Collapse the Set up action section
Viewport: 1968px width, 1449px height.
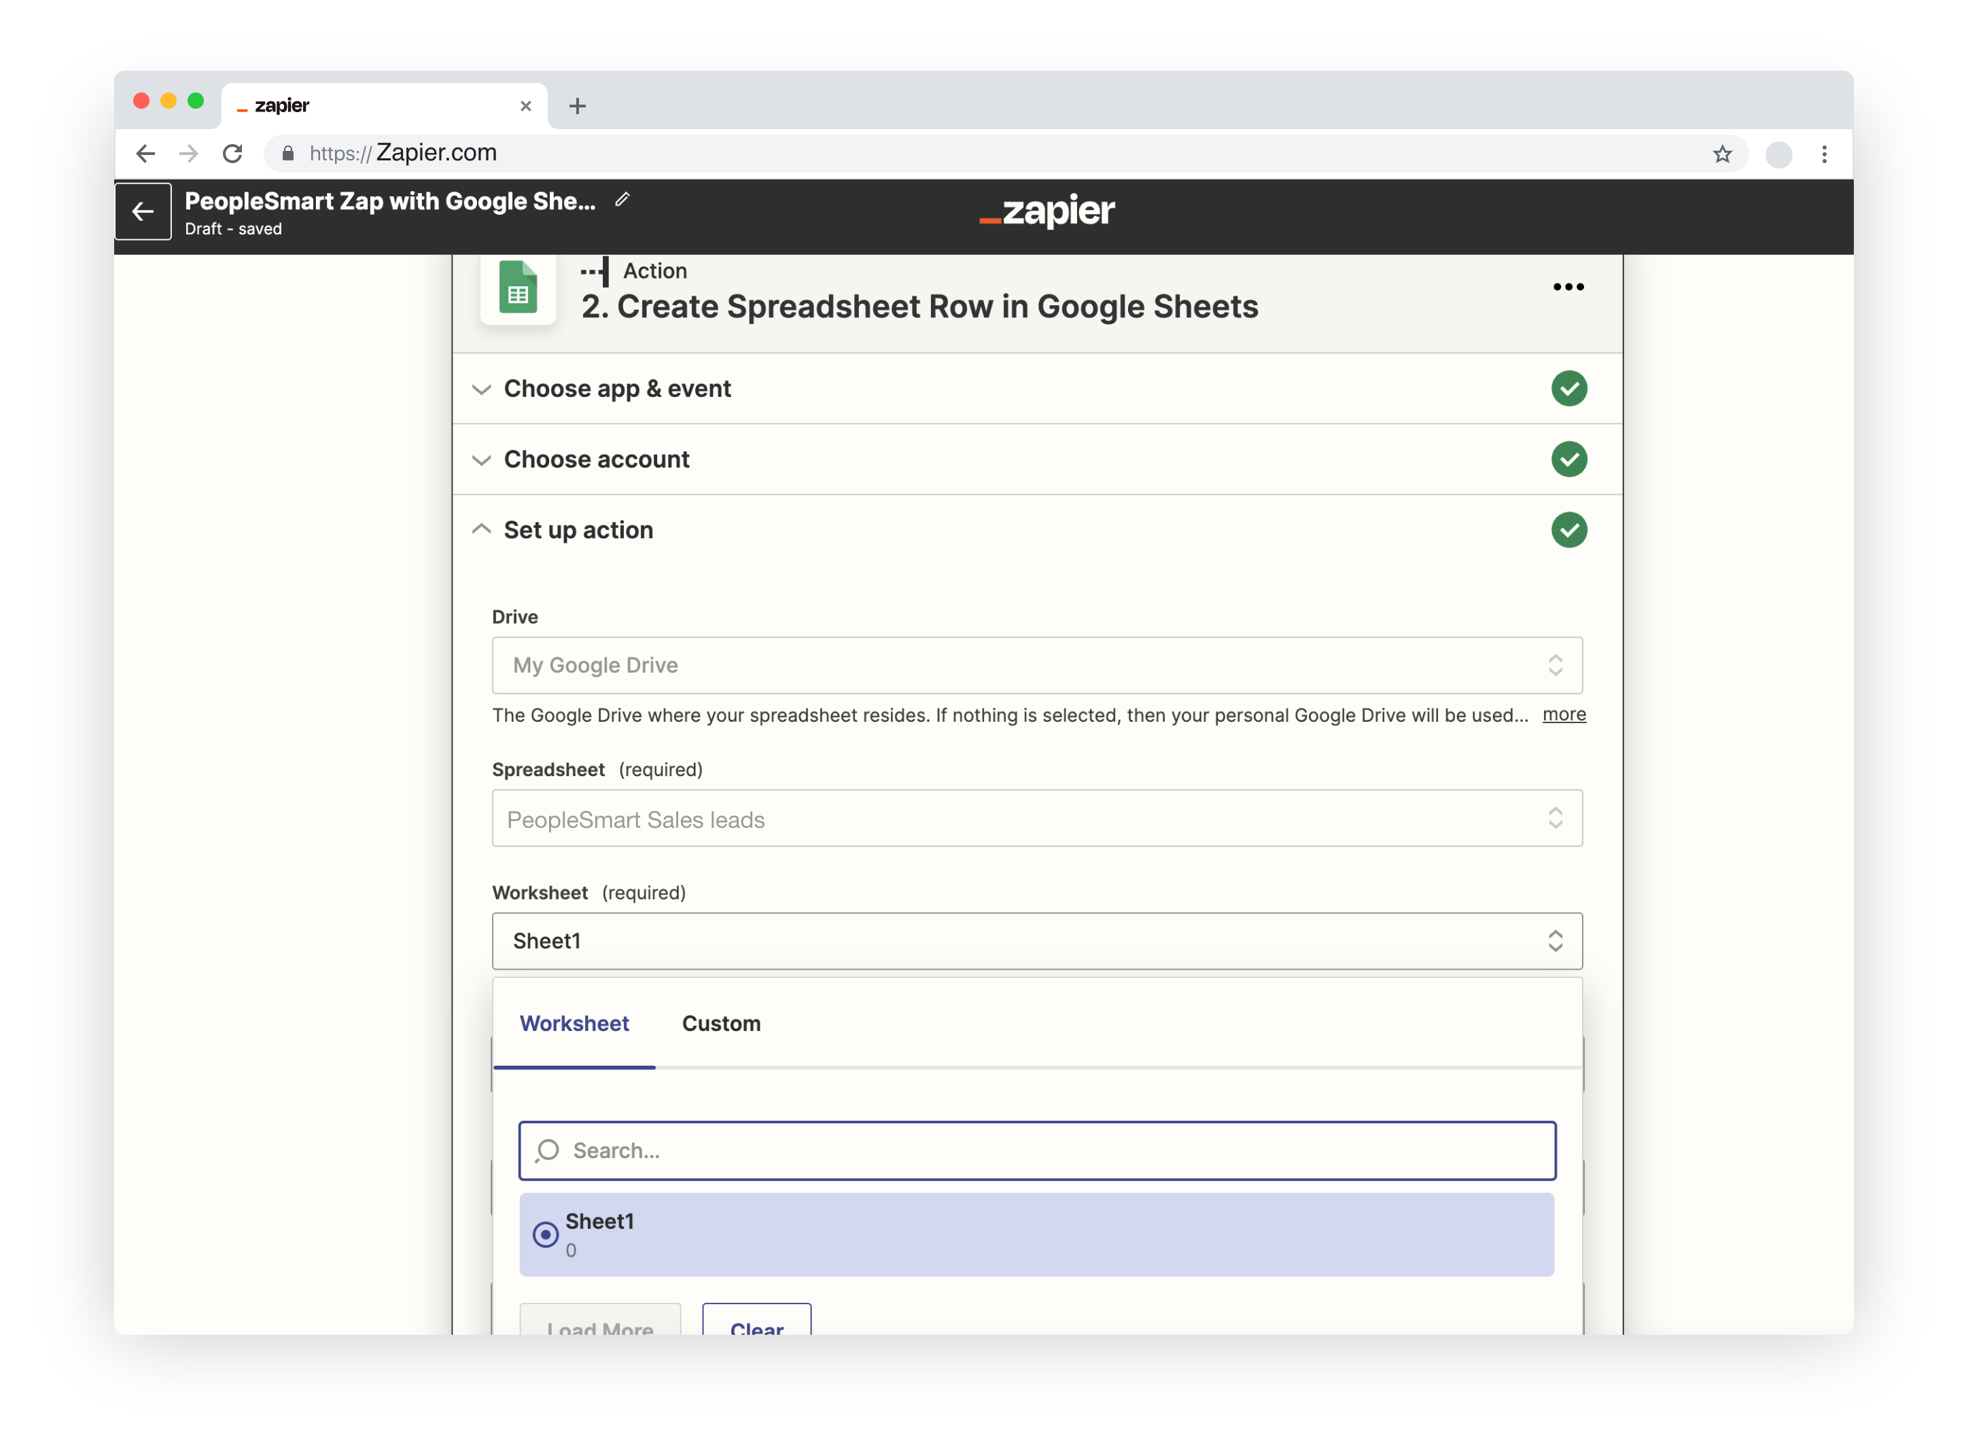coord(1038,529)
